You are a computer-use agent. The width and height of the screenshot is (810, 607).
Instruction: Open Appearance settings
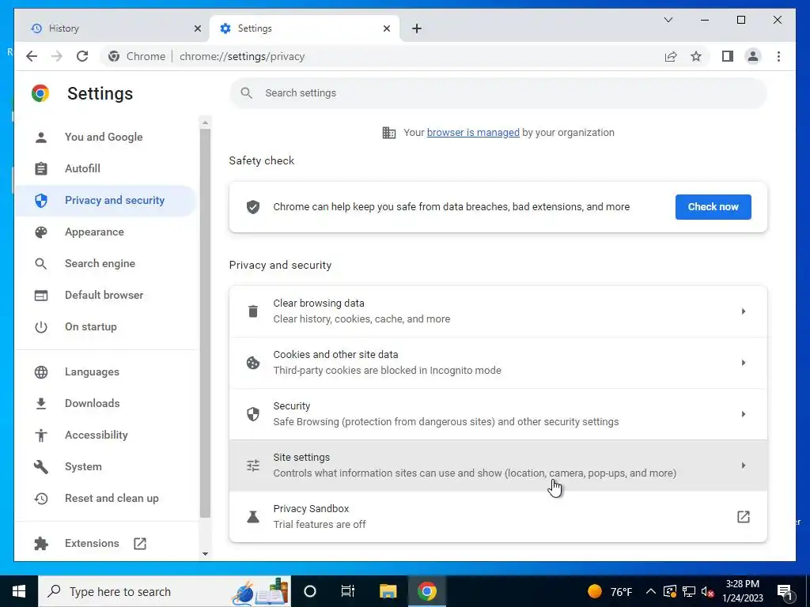[105, 232]
